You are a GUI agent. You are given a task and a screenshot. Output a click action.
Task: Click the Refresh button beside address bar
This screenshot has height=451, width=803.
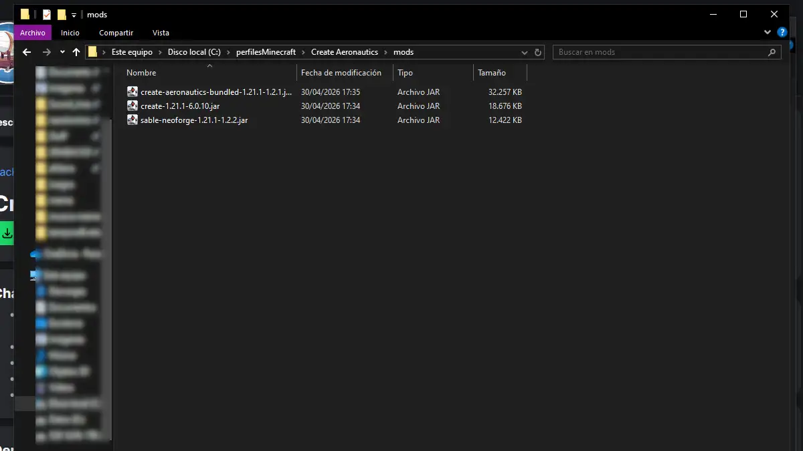pos(538,52)
